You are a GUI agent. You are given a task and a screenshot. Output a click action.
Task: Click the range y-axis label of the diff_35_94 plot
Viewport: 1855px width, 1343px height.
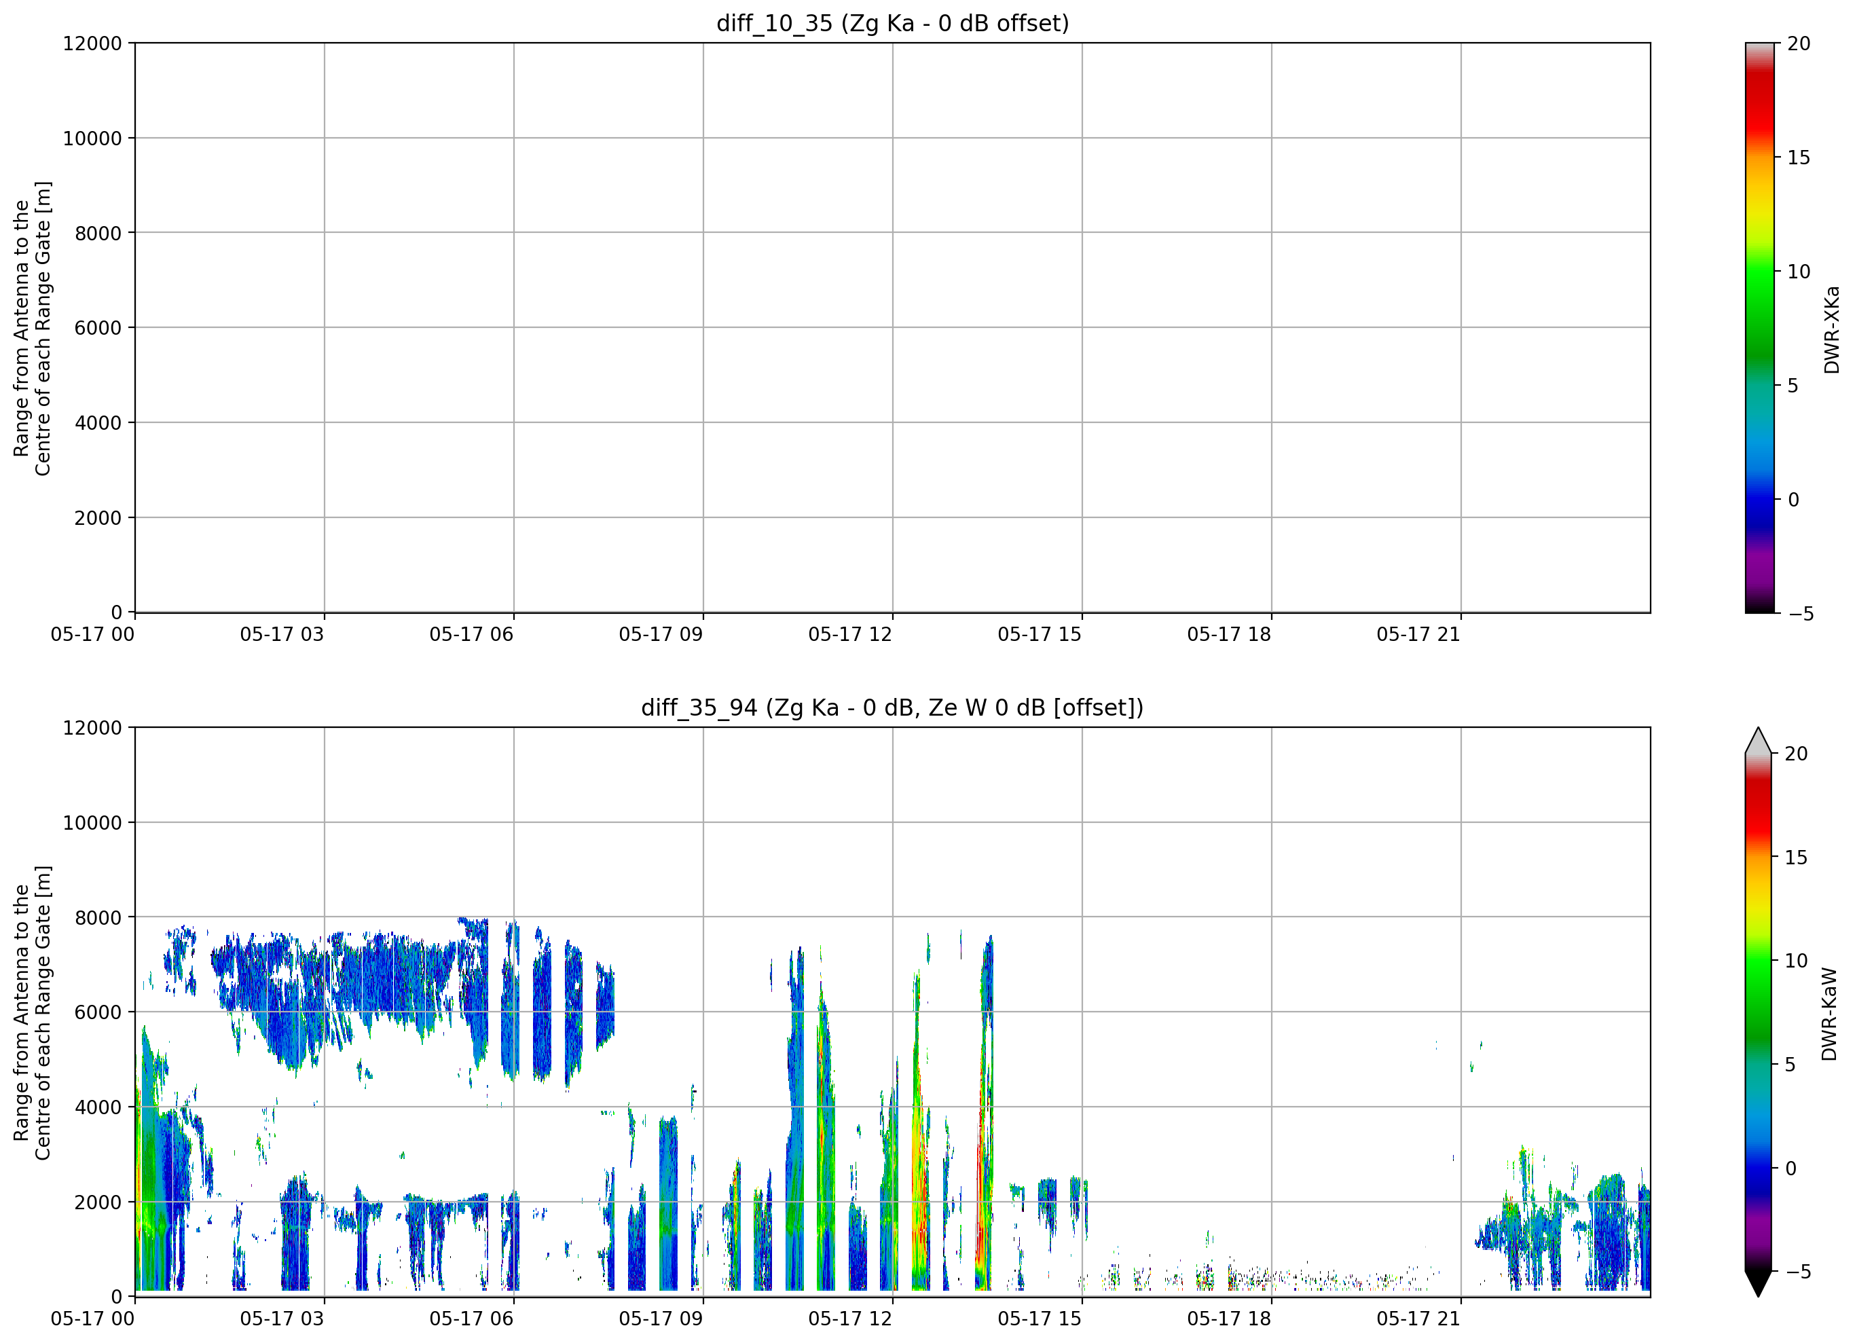pos(32,1012)
